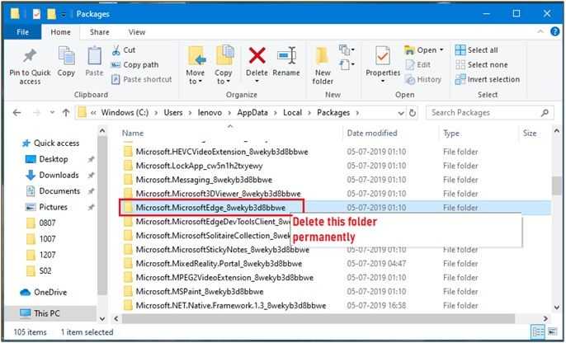Click Select none in the ribbon
The height and width of the screenshot is (343, 566).
coord(482,65)
